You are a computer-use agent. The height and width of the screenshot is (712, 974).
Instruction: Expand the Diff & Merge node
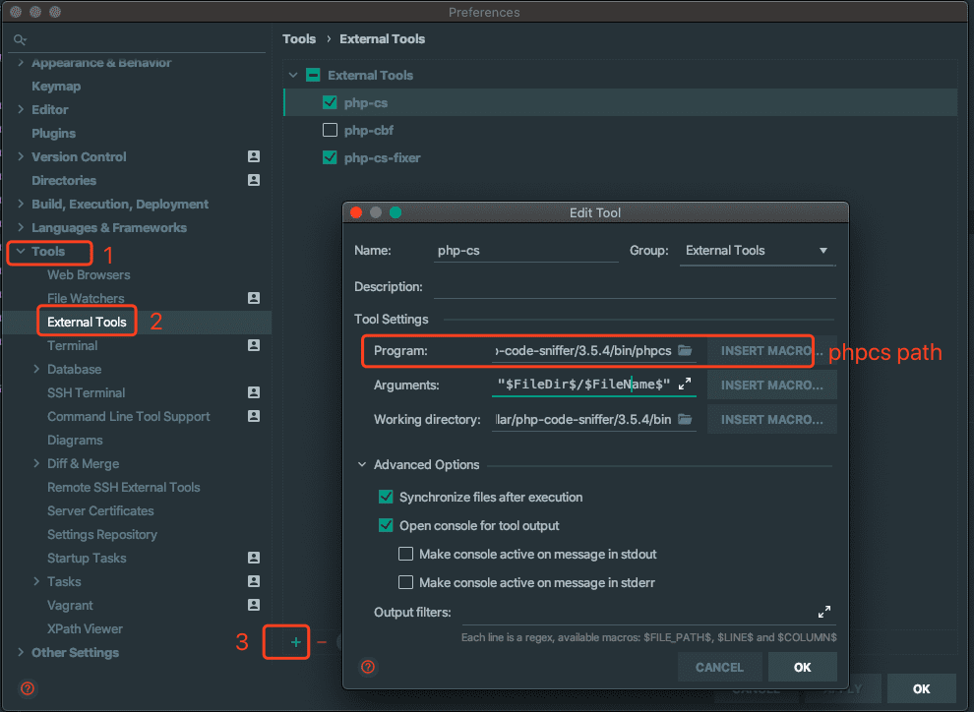(36, 463)
